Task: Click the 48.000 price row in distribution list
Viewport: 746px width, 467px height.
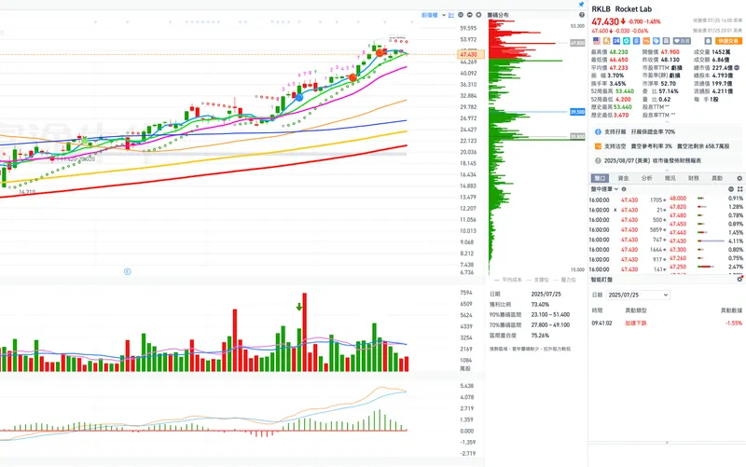Action: (706, 198)
